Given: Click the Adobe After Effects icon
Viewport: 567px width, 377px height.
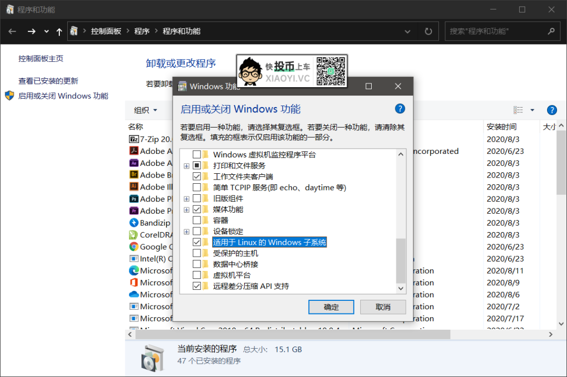Looking at the screenshot, I should 134,163.
